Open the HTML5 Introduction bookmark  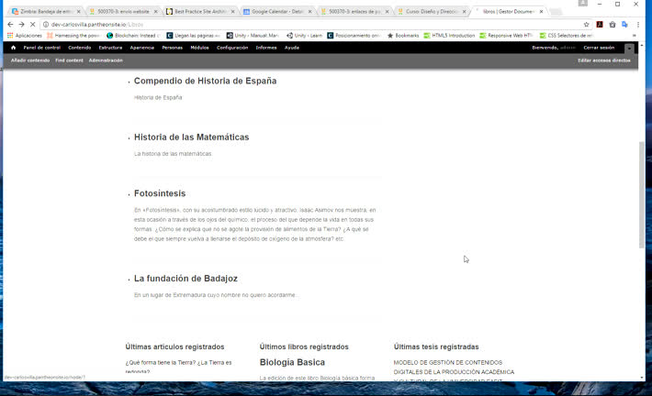(x=449, y=36)
